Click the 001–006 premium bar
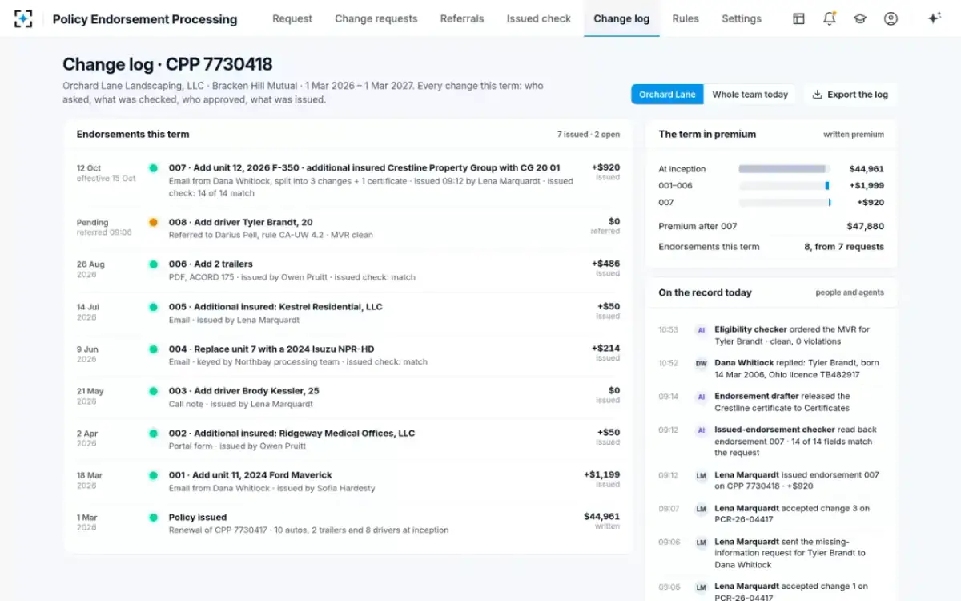Image resolution: width=961 pixels, height=601 pixels. point(784,186)
